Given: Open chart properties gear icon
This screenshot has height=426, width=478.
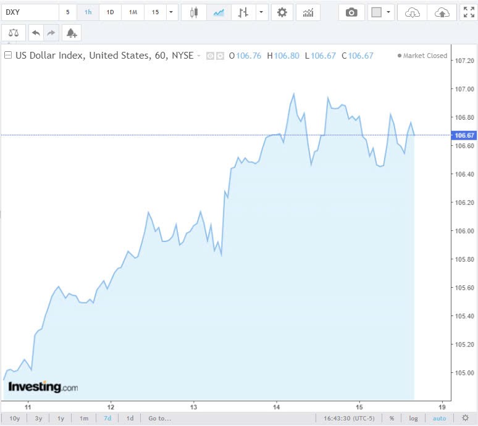Looking at the screenshot, I should 282,12.
